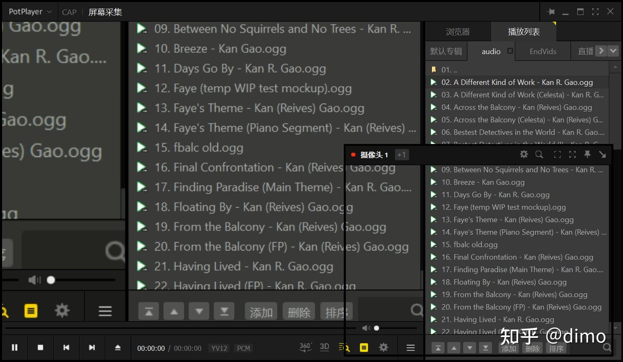623x362 pixels.
Task: Select the EndVids playlist tab
Action: tap(543, 52)
